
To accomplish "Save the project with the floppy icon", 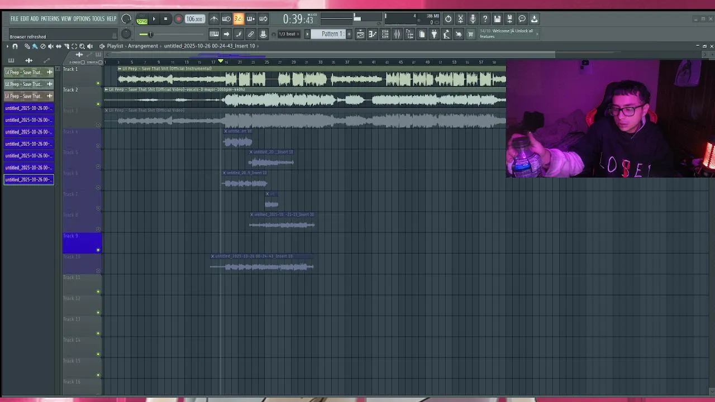I will 497,18.
